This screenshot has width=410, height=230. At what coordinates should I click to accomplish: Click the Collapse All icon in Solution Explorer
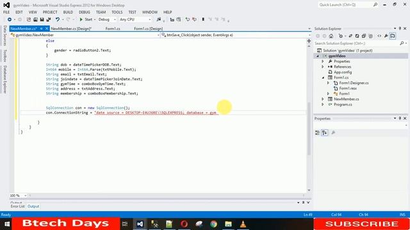click(x=364, y=36)
